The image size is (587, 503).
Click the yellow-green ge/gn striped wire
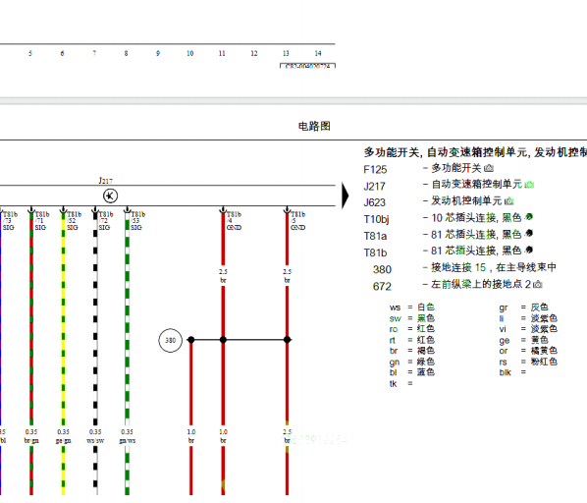click(63, 318)
